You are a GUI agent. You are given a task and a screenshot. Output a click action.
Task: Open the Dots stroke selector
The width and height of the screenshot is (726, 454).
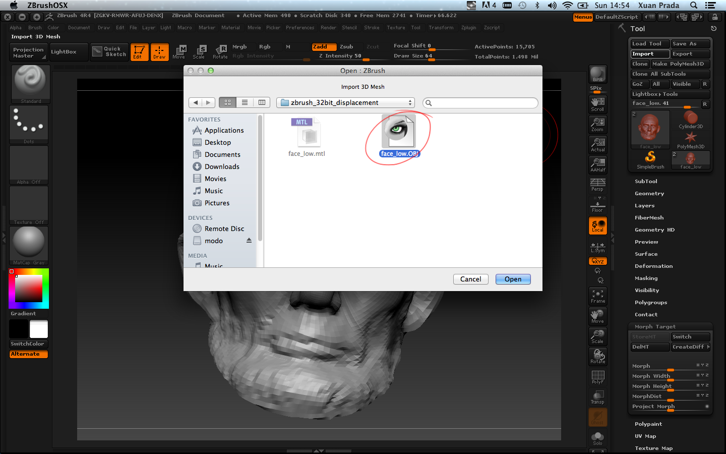29,125
